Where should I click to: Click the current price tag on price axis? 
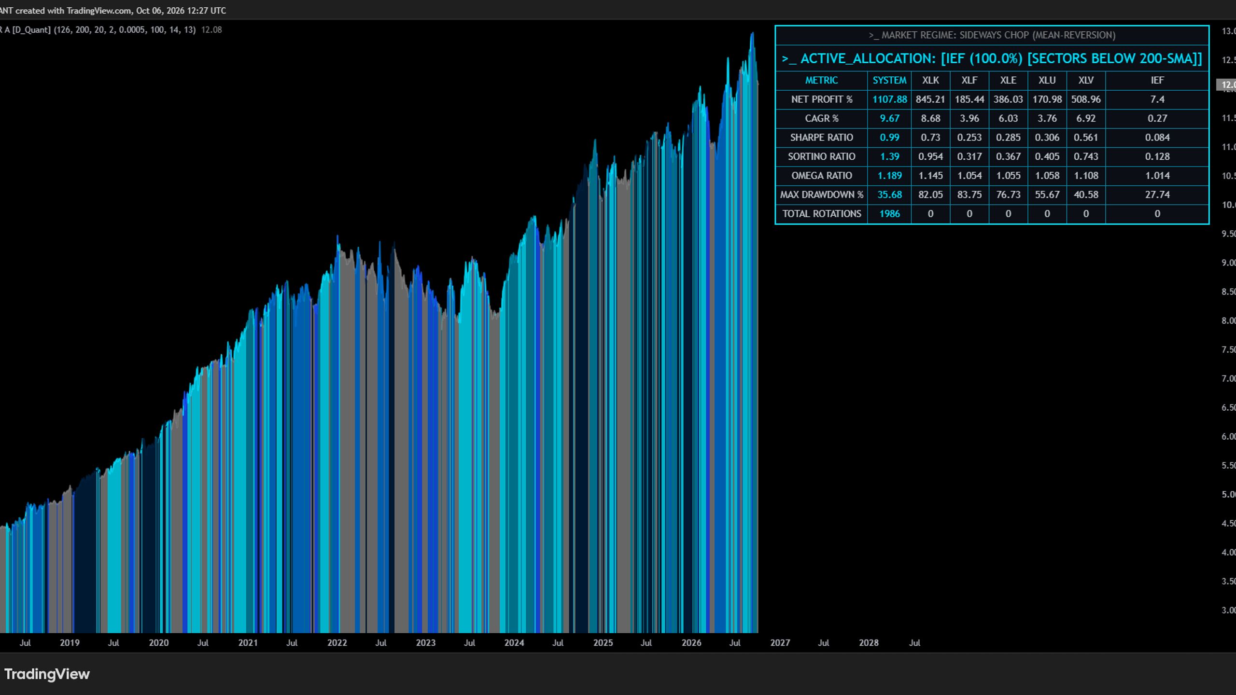(x=1226, y=85)
